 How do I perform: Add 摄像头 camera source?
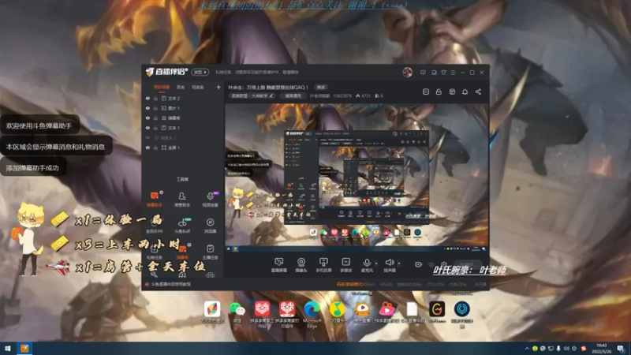click(x=301, y=265)
